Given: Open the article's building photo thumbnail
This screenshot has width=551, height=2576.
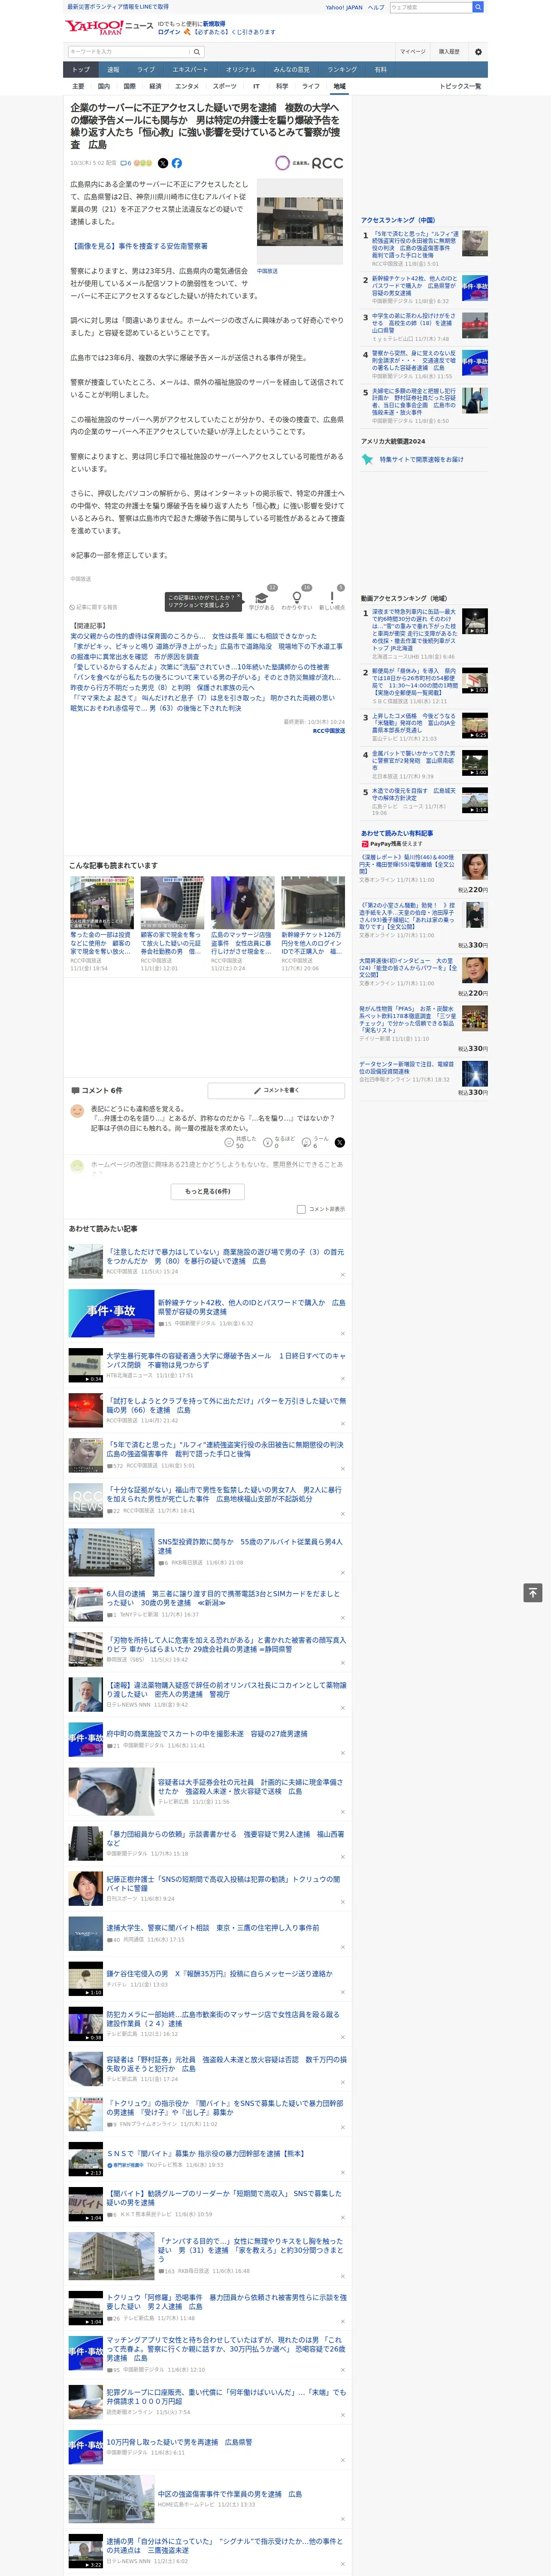Looking at the screenshot, I should click(x=300, y=221).
